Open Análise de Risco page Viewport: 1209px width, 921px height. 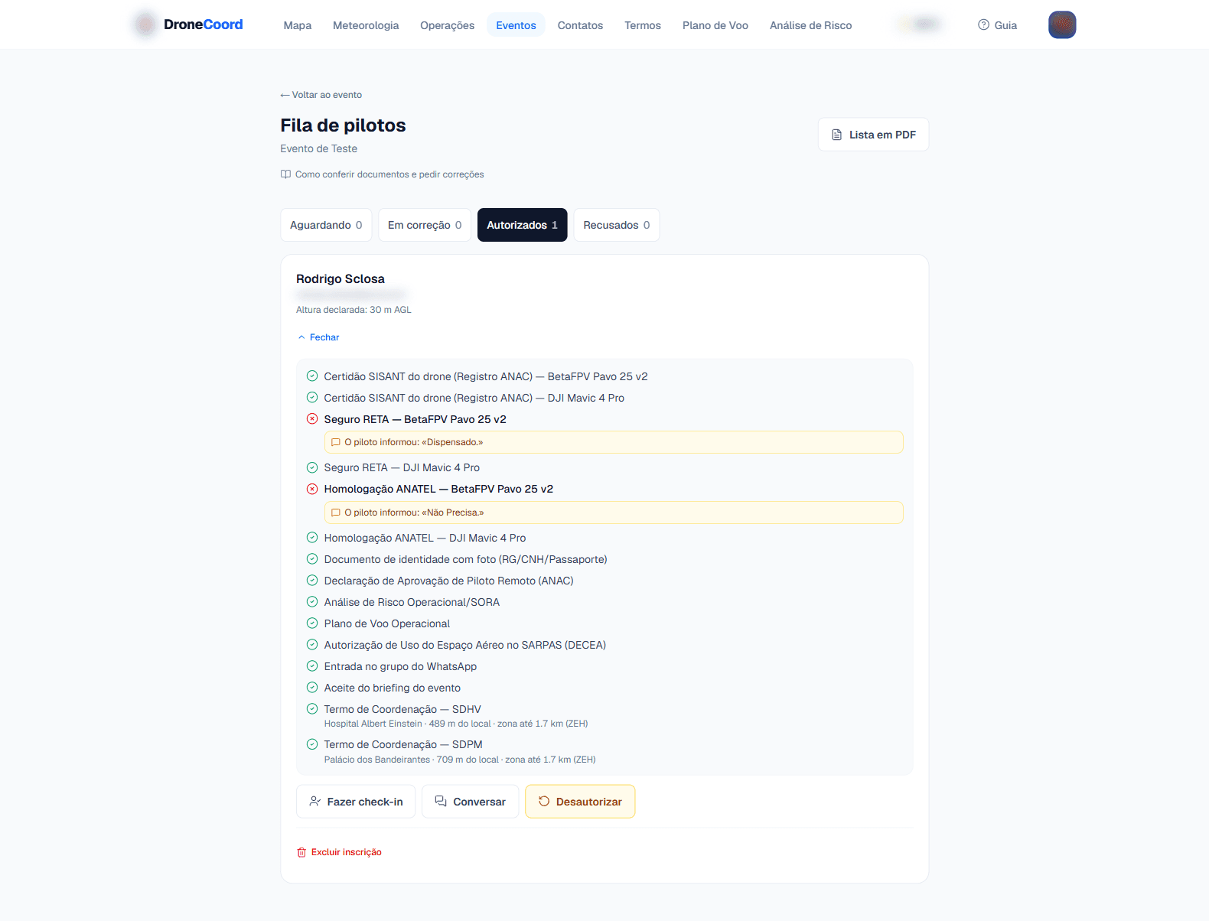click(811, 25)
